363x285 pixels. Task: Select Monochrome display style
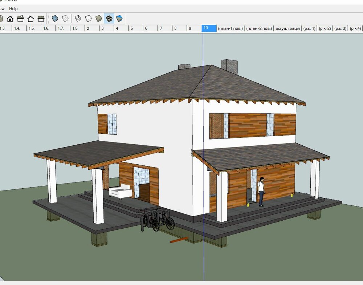[119, 18]
